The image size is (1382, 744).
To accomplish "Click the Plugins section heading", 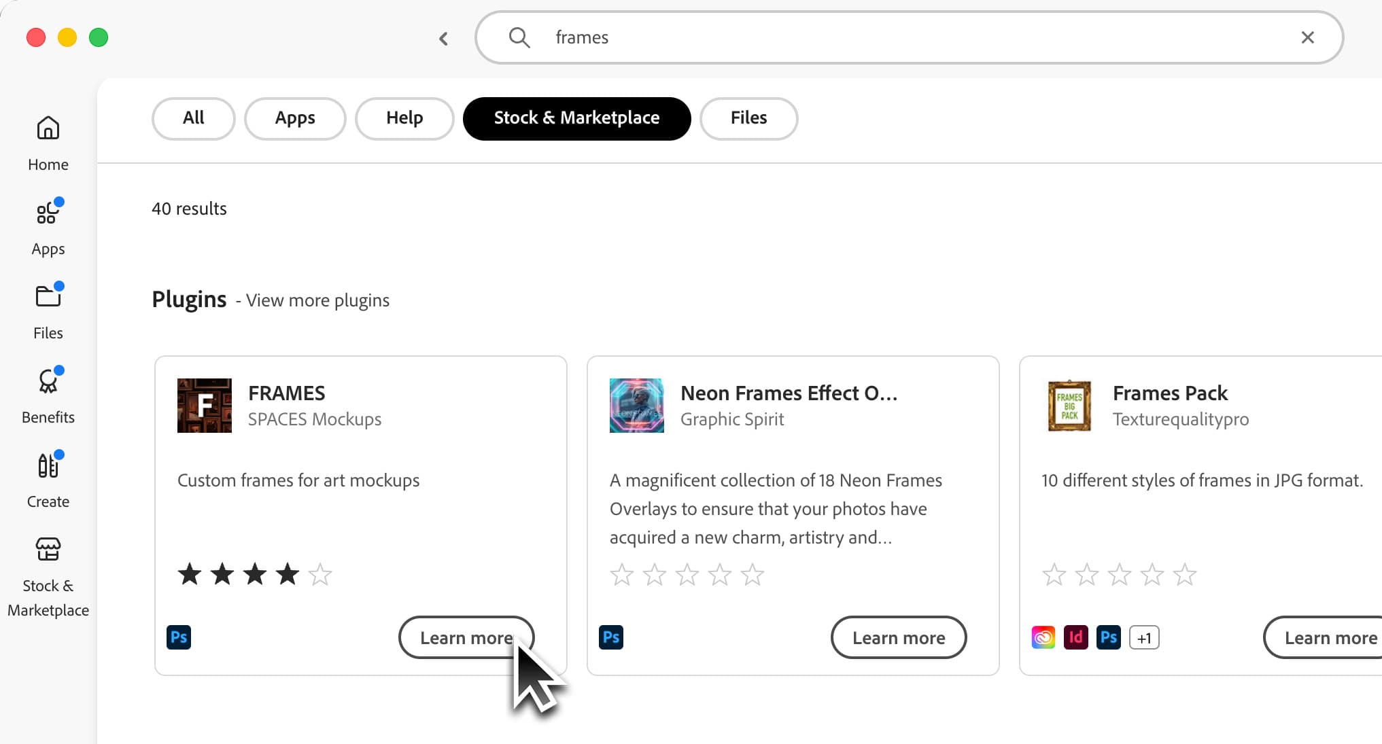I will [x=189, y=299].
